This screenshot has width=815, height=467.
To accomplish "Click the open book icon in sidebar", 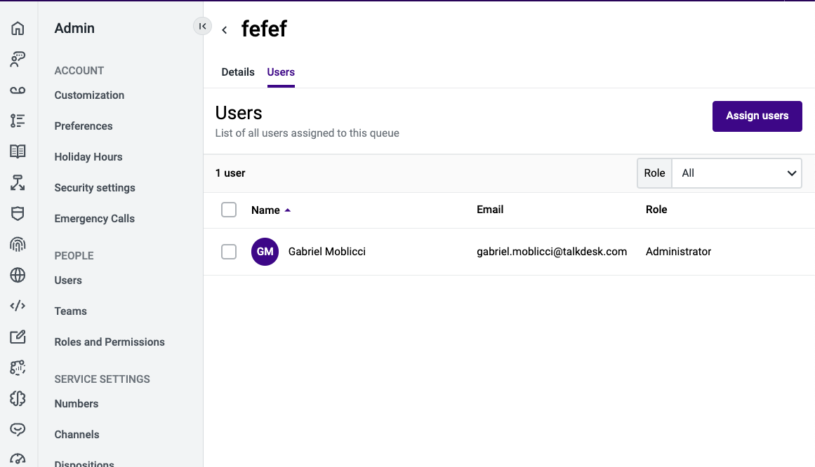I will coord(18,151).
